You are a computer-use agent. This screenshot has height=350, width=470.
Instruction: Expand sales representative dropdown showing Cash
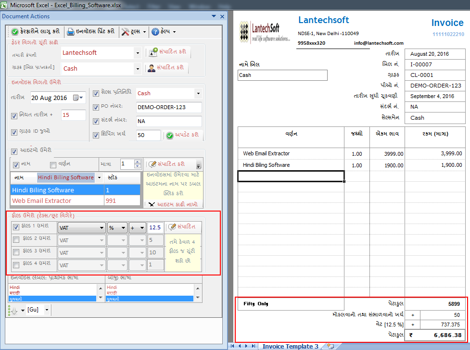pos(198,93)
